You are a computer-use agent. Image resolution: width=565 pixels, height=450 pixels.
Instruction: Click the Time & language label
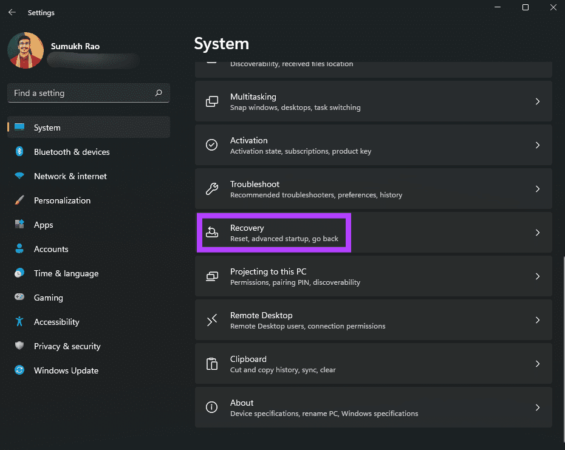pos(66,273)
